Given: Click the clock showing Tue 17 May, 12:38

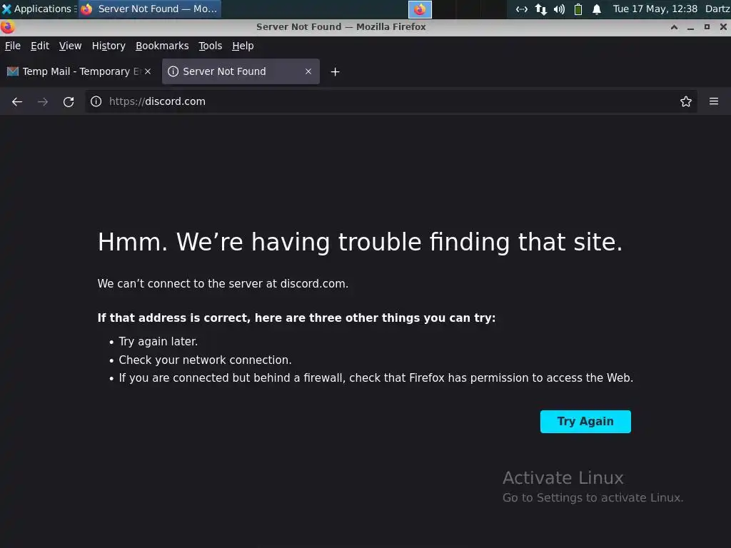Looking at the screenshot, I should [x=655, y=9].
